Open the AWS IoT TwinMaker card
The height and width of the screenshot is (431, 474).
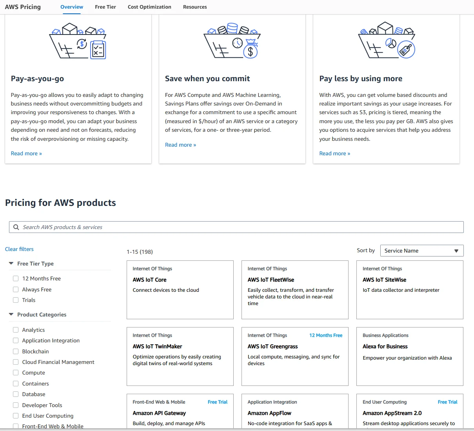click(180, 356)
